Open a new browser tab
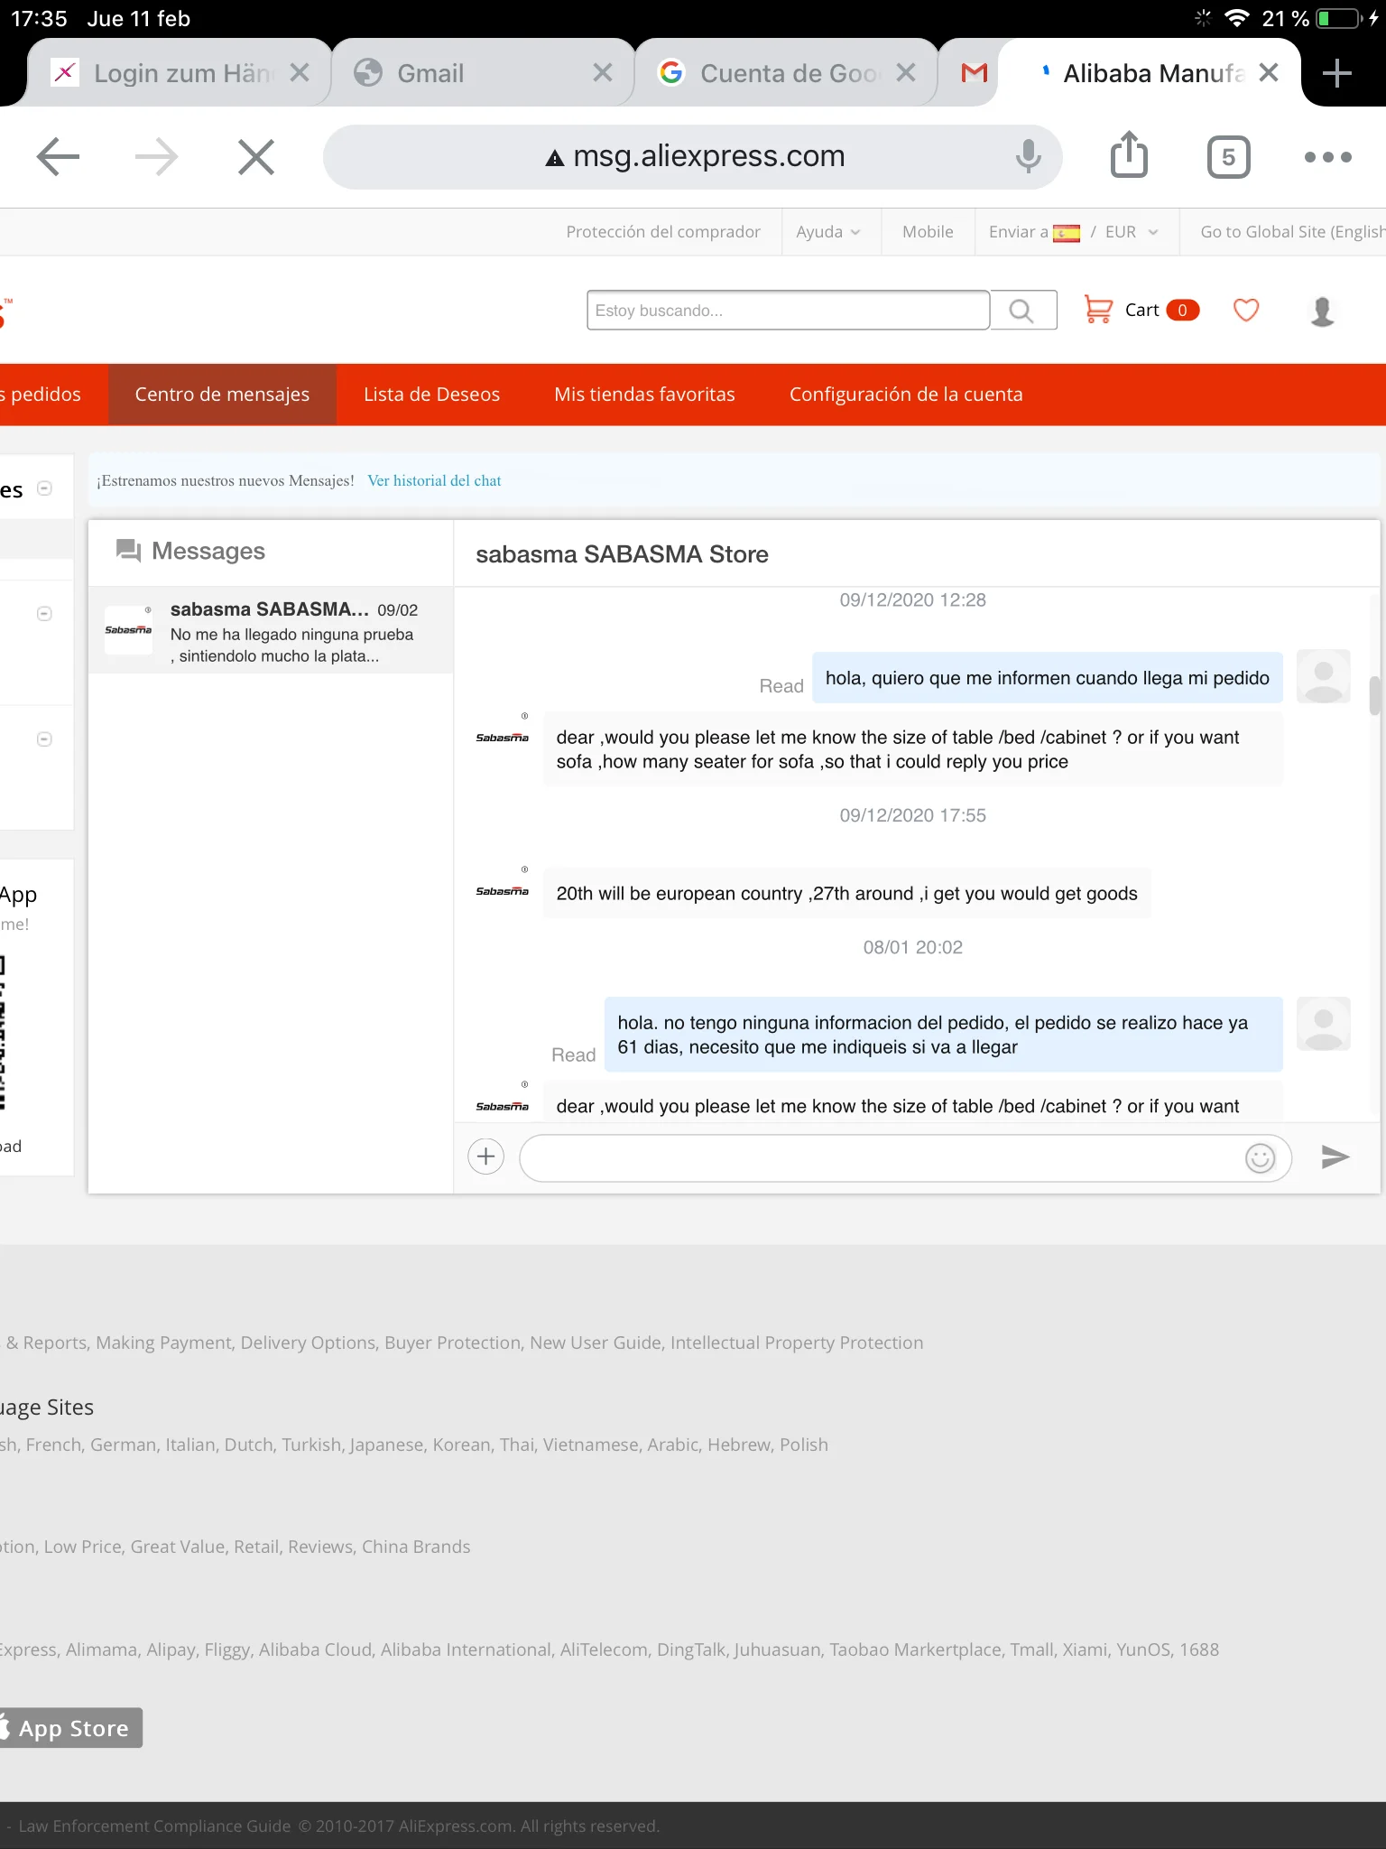Screen dimensions: 1386x1849 [x=1336, y=73]
